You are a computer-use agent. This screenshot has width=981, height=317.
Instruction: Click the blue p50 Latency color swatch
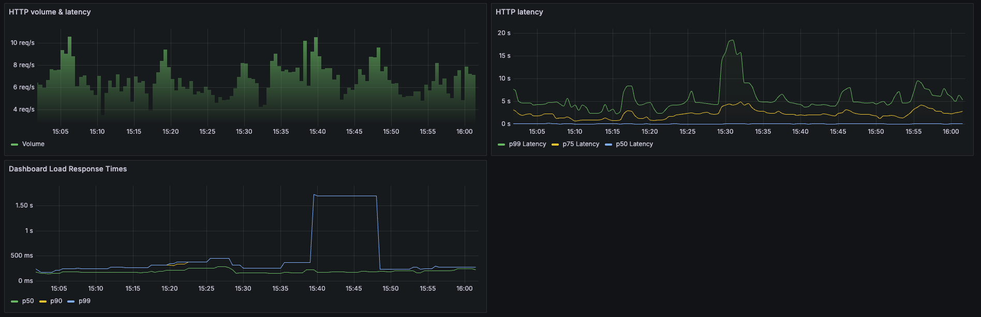coord(608,145)
